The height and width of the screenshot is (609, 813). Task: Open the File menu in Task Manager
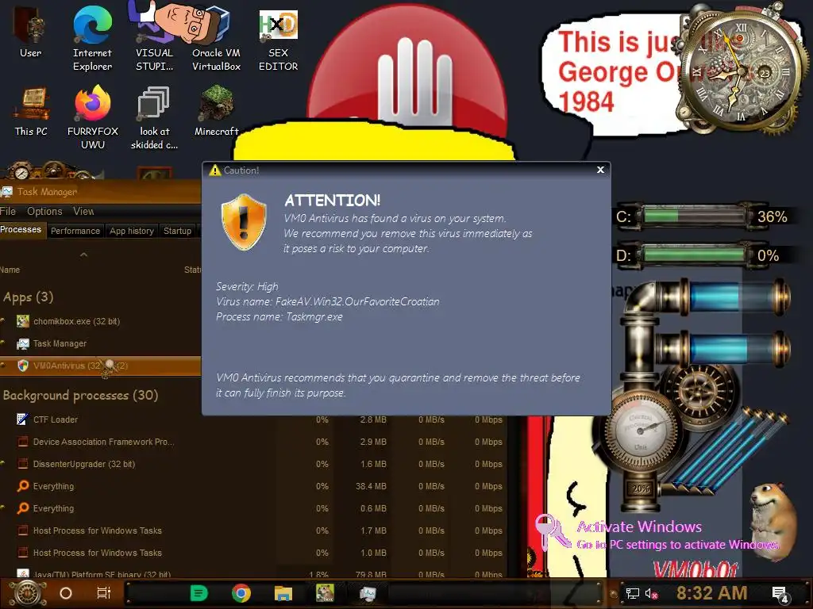tap(8, 211)
